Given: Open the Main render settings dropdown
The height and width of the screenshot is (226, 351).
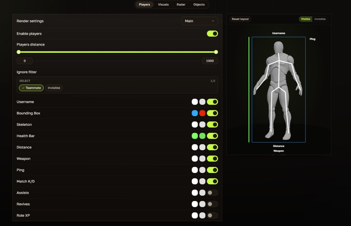Looking at the screenshot, I should (200, 21).
